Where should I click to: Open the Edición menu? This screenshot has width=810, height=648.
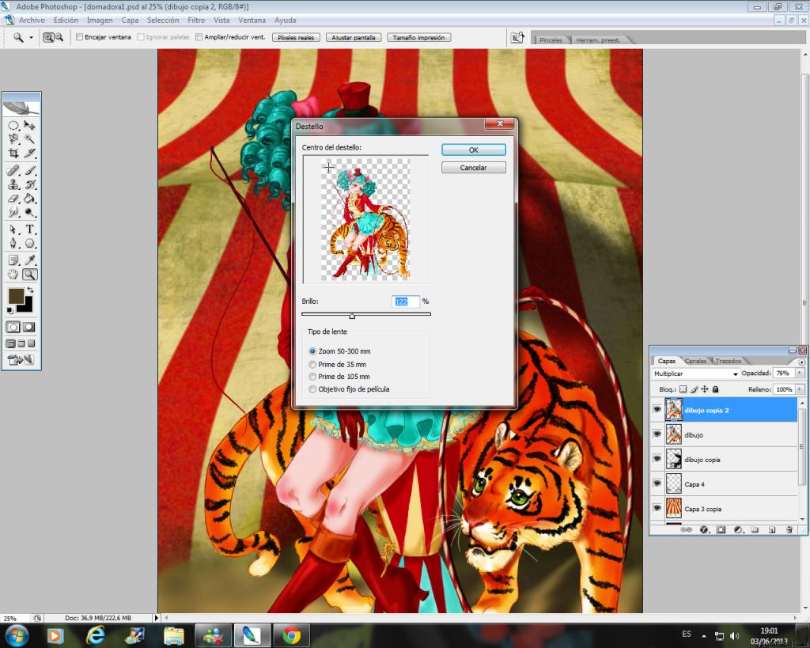pyautogui.click(x=66, y=20)
